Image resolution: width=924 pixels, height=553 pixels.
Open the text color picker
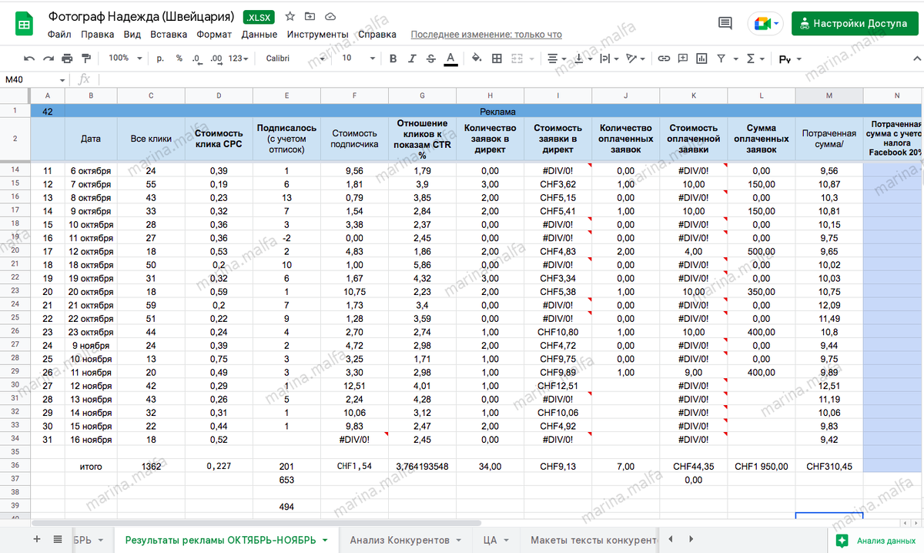[x=450, y=59]
